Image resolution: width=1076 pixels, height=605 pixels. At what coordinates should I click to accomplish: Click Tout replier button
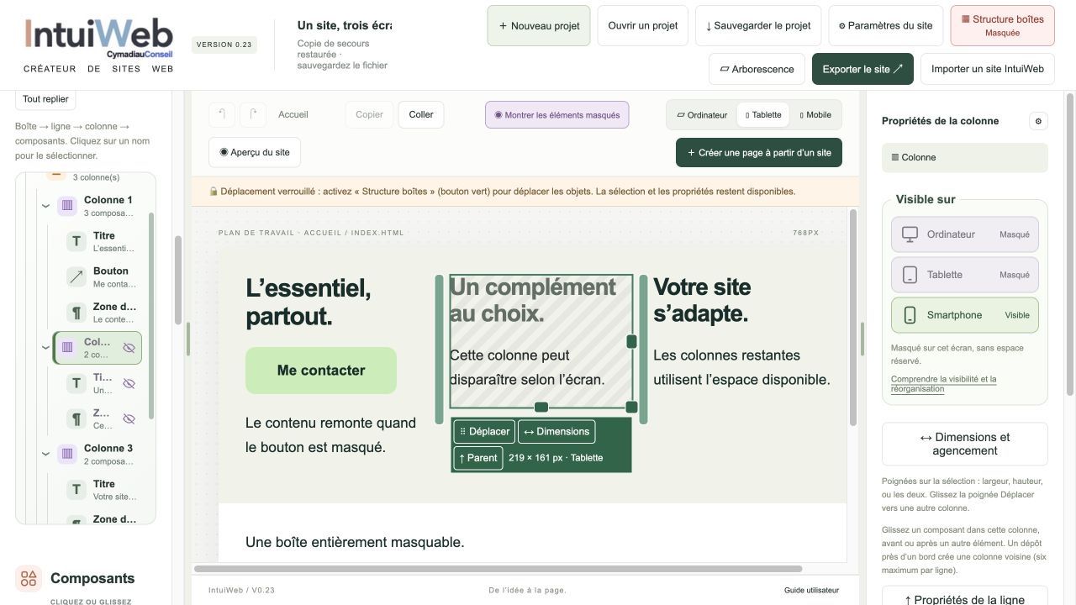(x=45, y=99)
